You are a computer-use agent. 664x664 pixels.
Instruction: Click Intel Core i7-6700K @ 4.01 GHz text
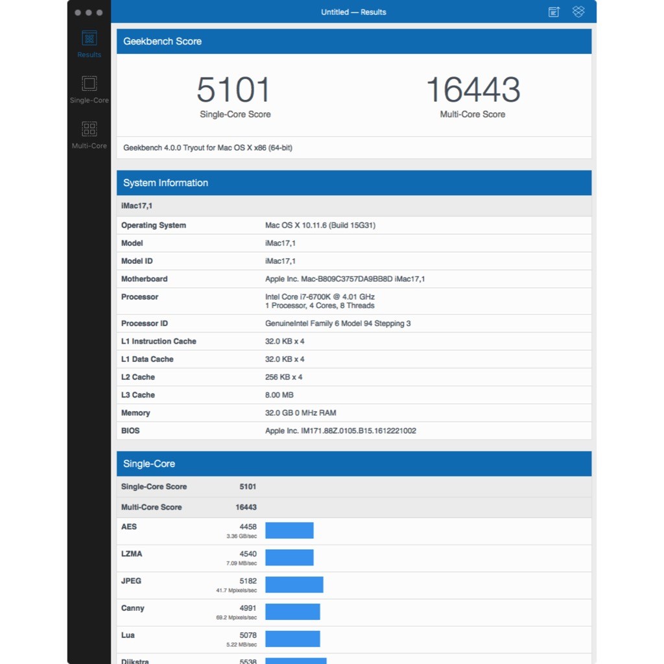click(x=320, y=297)
